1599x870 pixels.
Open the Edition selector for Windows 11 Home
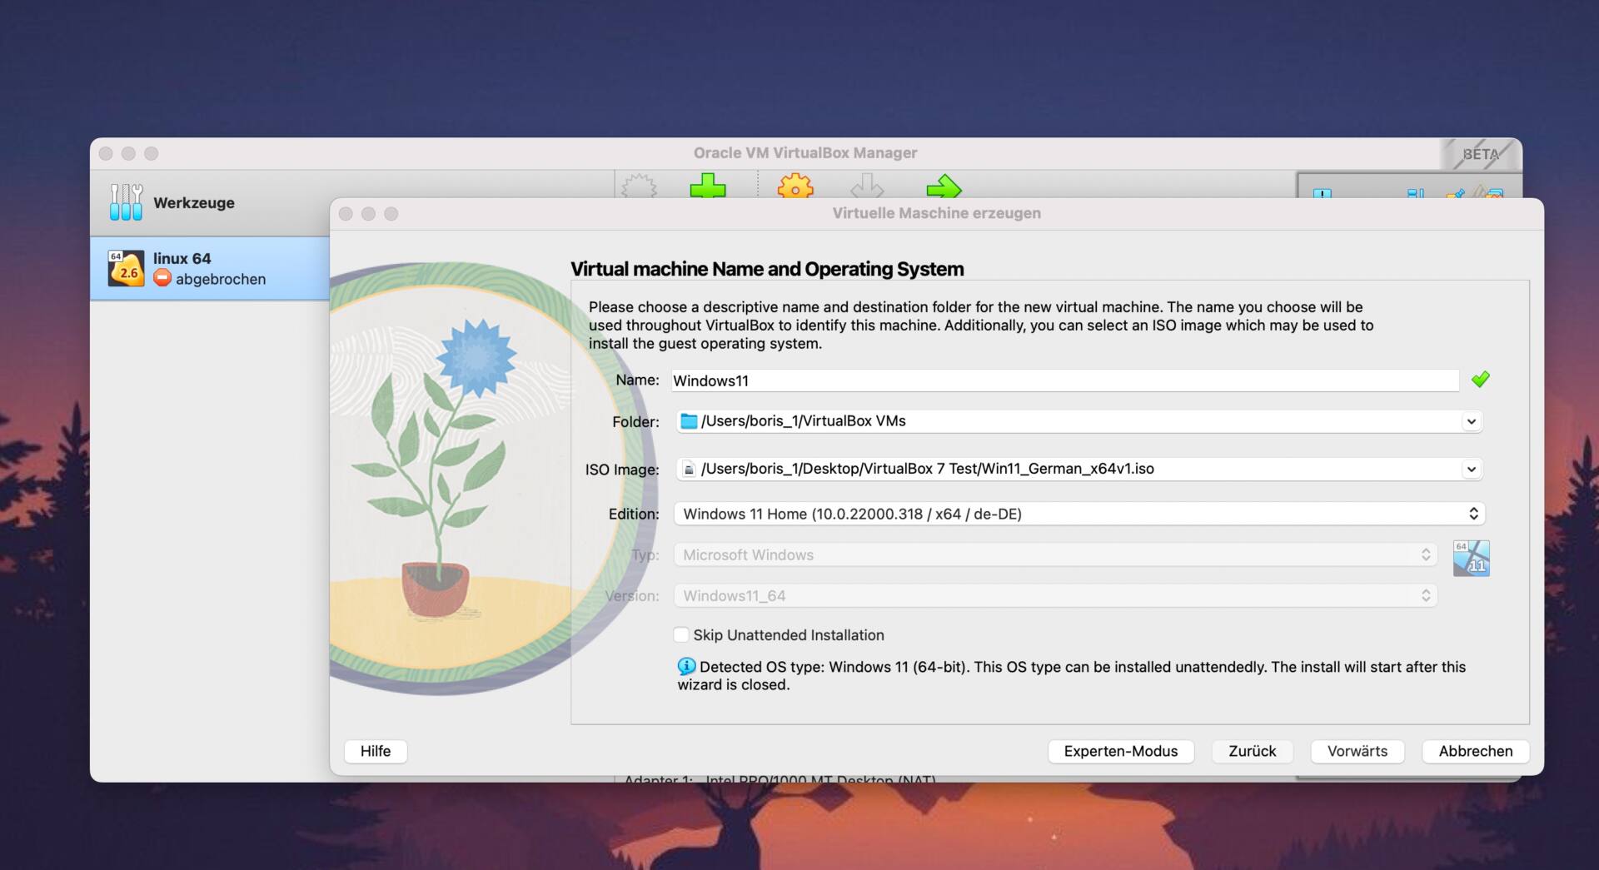1078,514
